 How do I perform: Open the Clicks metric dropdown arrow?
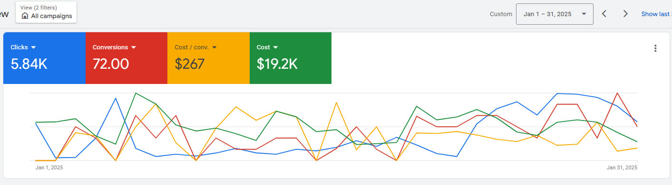[33, 47]
